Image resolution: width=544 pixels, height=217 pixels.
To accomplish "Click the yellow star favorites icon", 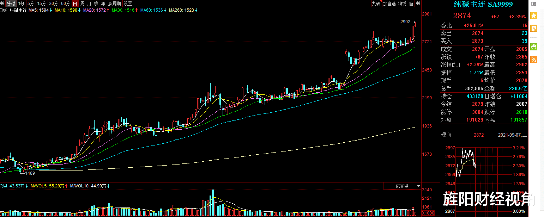I will [534, 15].
